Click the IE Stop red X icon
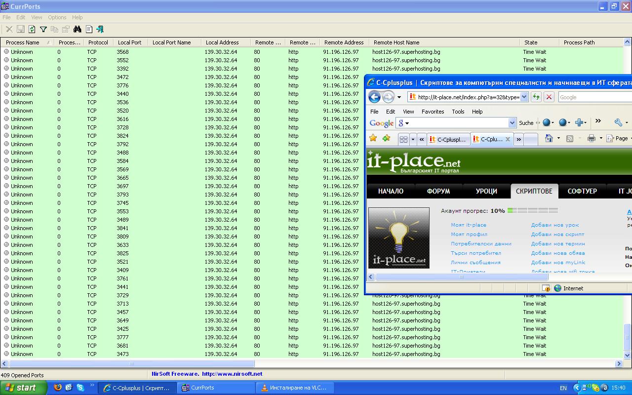 point(549,97)
